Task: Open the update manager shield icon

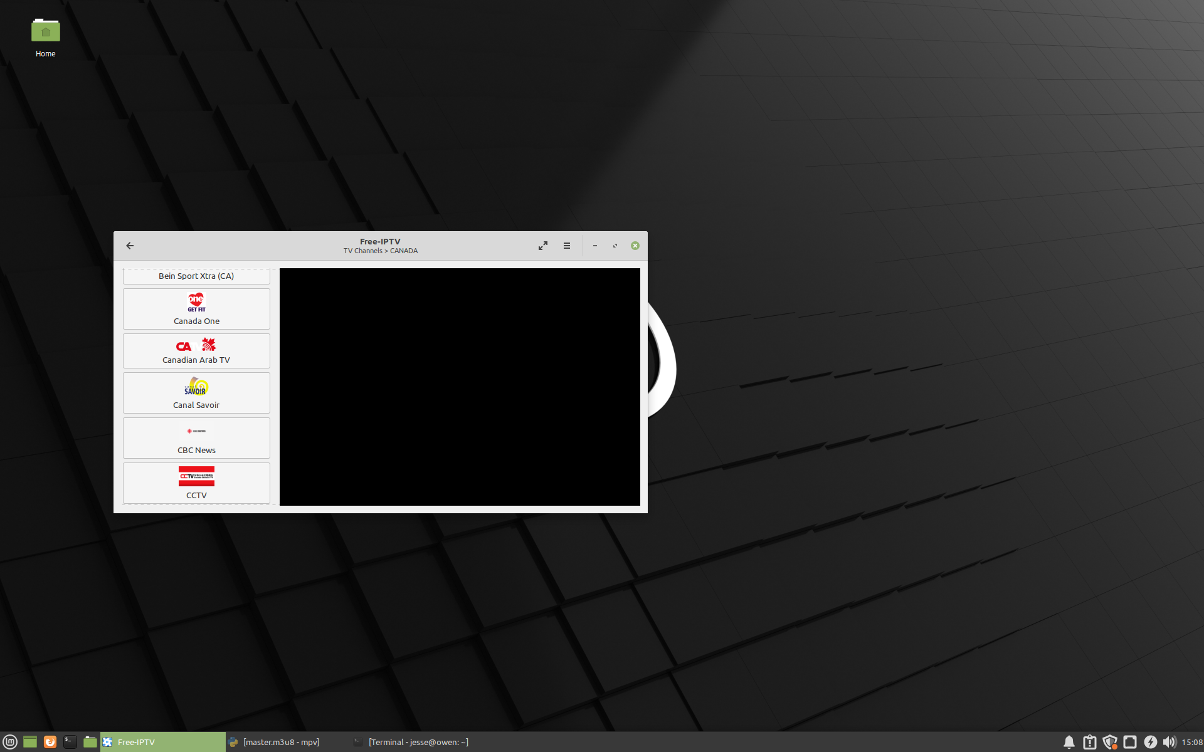Action: coord(1110,742)
